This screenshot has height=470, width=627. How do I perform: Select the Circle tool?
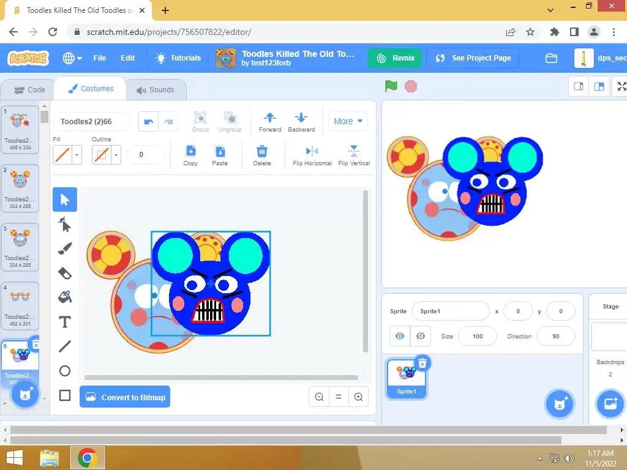pyautogui.click(x=65, y=371)
